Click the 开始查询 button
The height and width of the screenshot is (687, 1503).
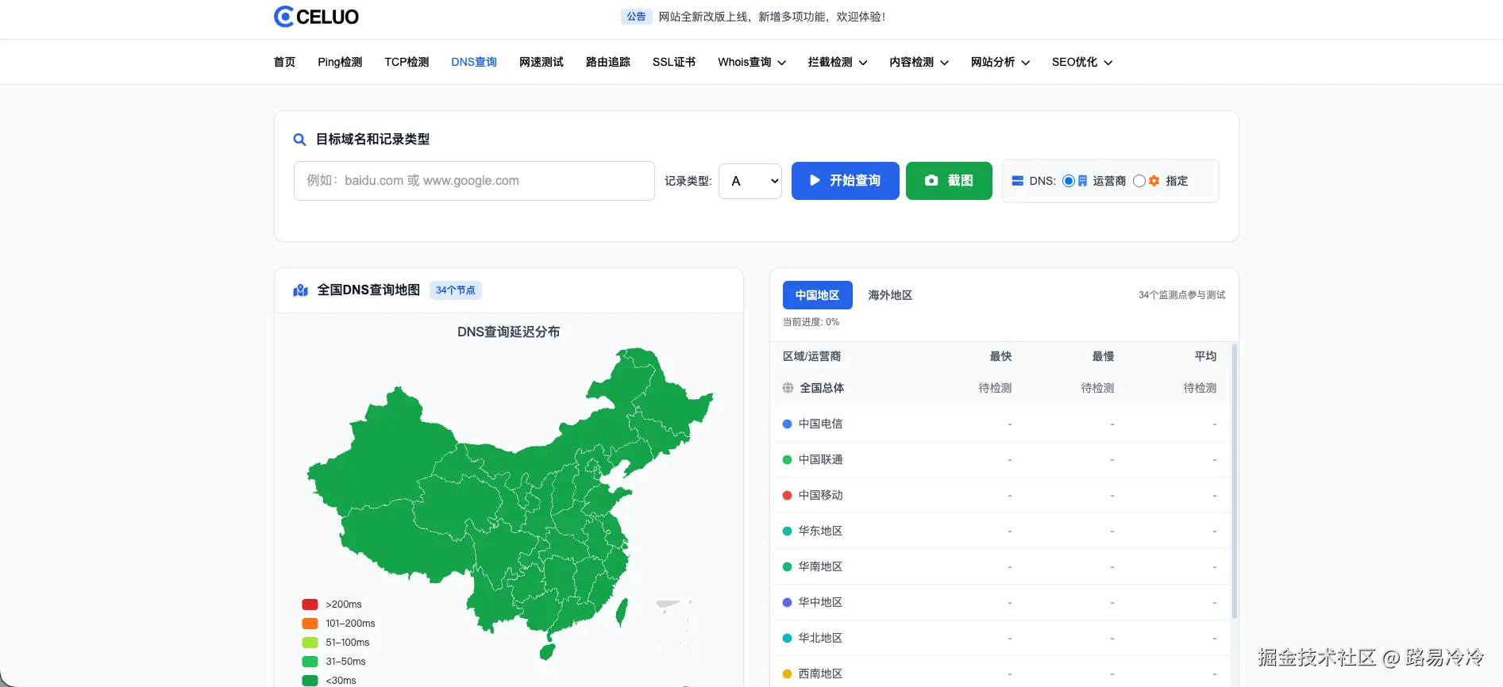[x=846, y=181]
